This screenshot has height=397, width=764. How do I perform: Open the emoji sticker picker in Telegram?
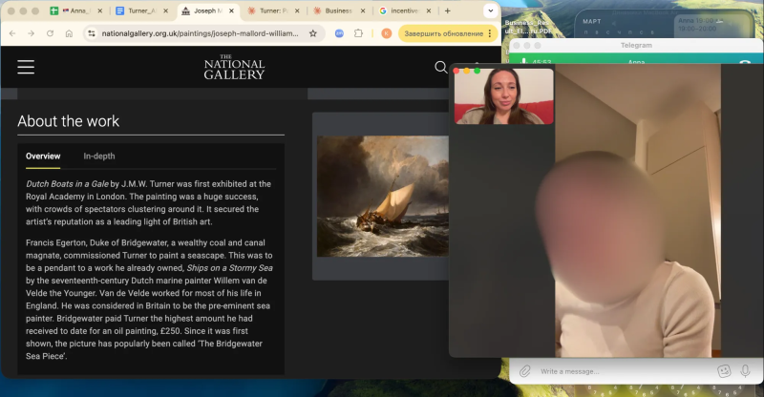pyautogui.click(x=724, y=371)
